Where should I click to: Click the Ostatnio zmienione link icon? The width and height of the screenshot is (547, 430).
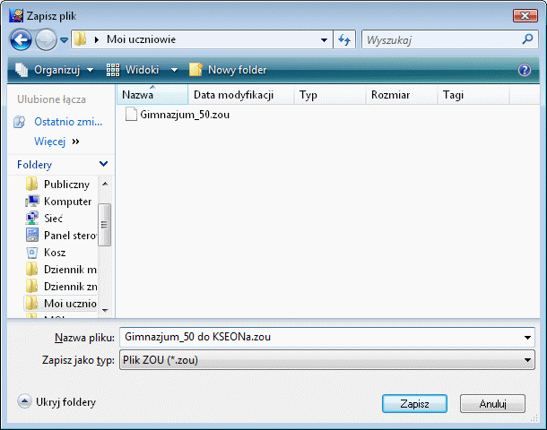(20, 122)
